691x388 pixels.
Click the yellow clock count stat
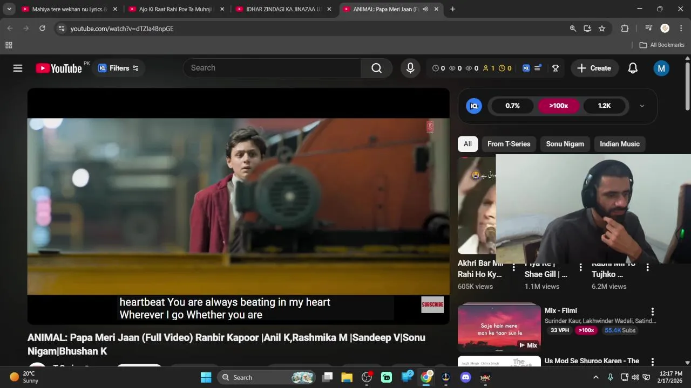[x=505, y=68]
